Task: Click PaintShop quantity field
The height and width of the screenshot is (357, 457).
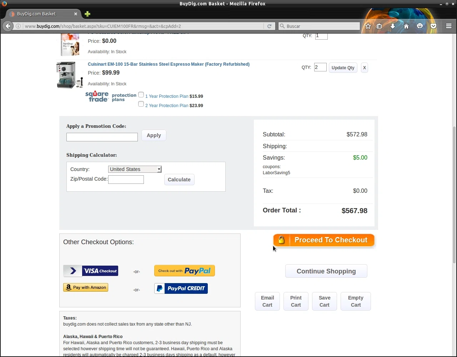Action: pos(321,36)
